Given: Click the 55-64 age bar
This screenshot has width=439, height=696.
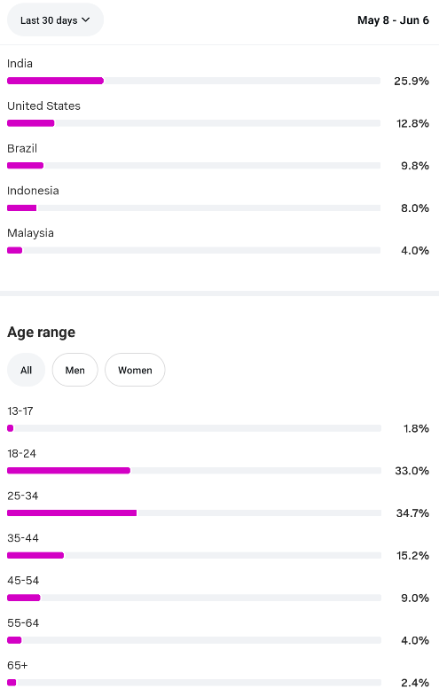Looking at the screenshot, I should point(194,640).
